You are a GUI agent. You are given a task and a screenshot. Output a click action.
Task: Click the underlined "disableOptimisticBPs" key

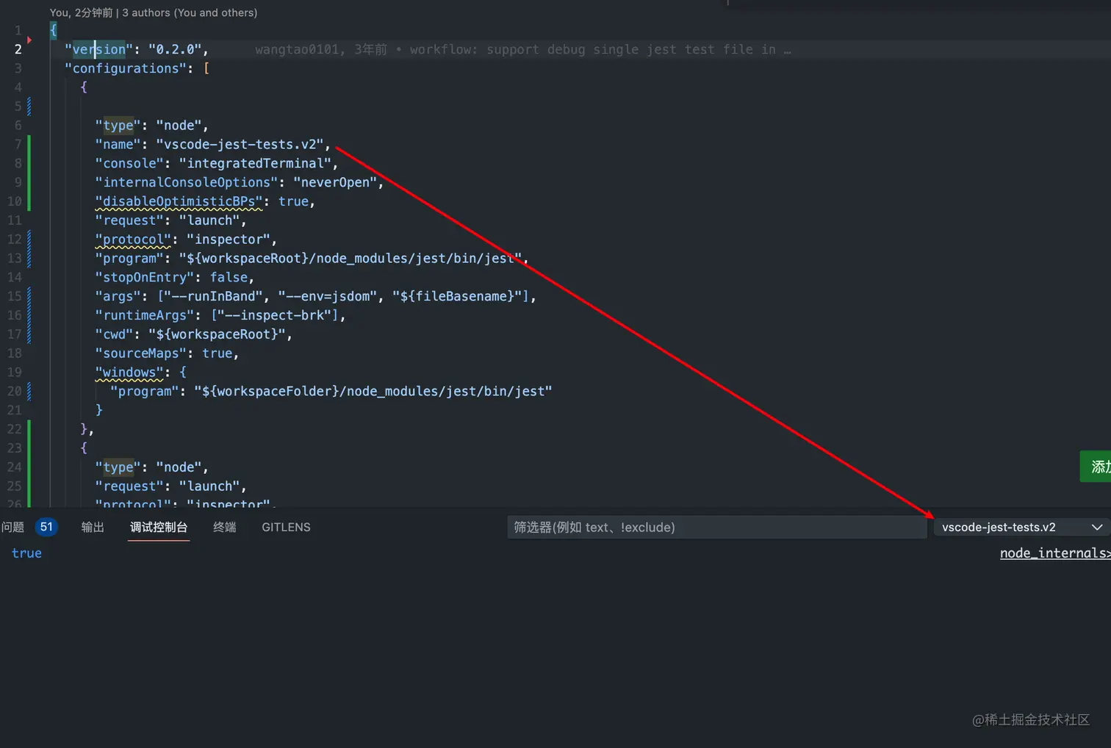point(179,201)
